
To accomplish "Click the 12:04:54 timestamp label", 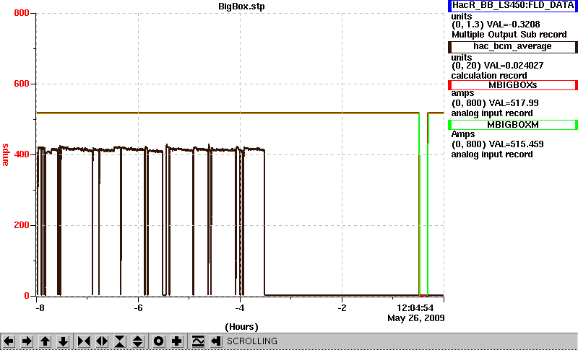I will click(x=415, y=308).
